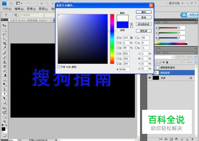Image resolution: width=199 pixels, height=141 pixels.
Task: Click the Photoshop Ps logo icon
Action: (x=4, y=3)
